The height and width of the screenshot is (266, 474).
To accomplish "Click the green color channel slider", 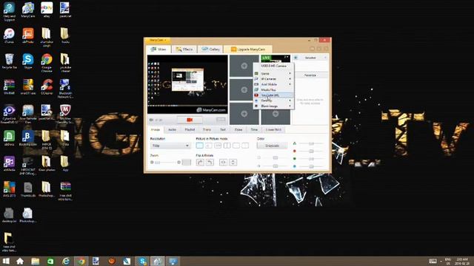I will pos(311,159).
